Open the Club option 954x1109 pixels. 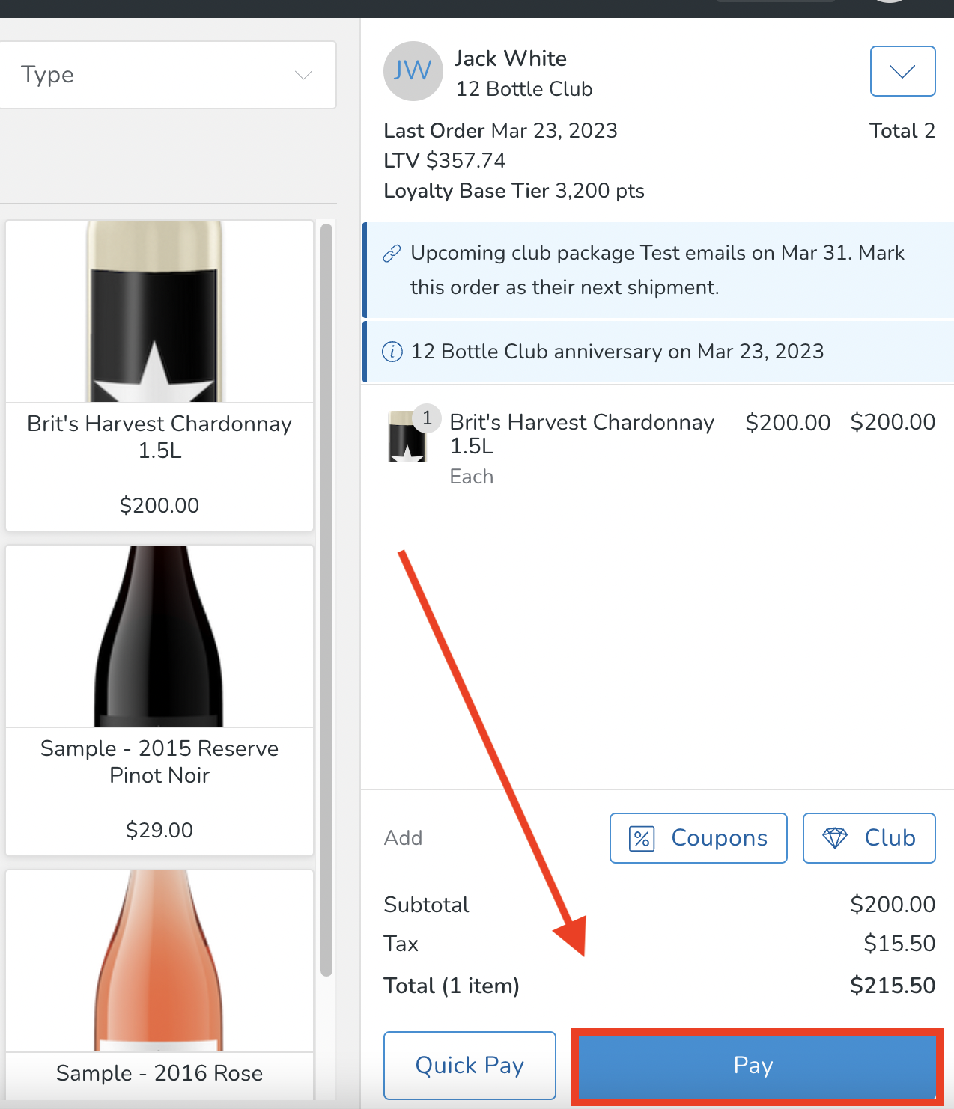coord(869,838)
